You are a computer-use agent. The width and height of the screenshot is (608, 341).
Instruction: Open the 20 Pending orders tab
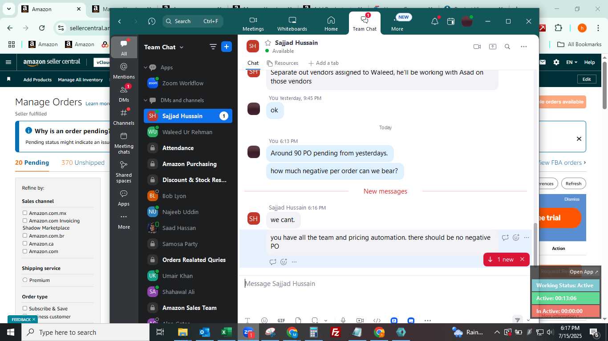[32, 163]
